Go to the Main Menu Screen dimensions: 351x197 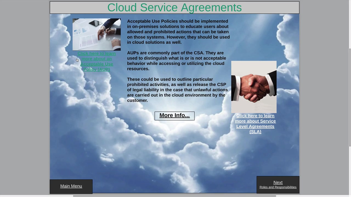coord(71,186)
